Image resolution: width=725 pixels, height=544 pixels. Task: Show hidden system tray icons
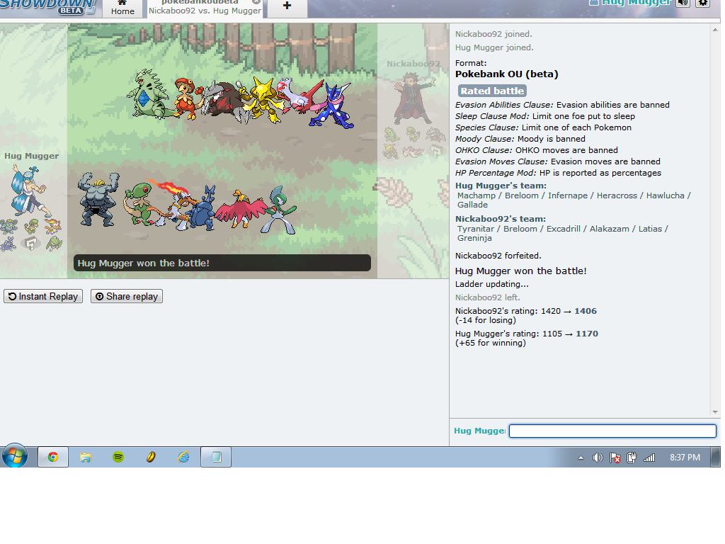pos(581,458)
